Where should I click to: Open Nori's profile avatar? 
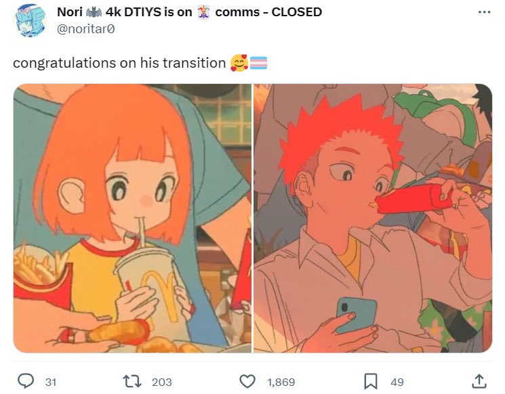click(30, 20)
